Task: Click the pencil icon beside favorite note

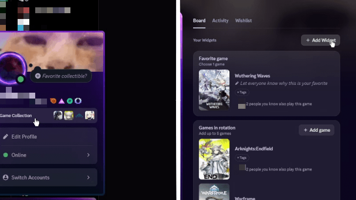Action: pos(237,83)
